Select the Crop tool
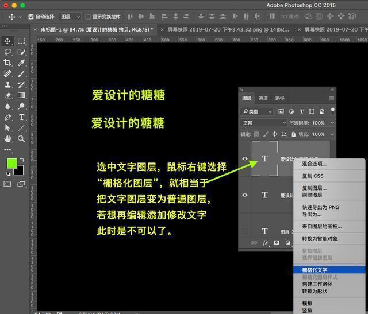 [x=7, y=63]
